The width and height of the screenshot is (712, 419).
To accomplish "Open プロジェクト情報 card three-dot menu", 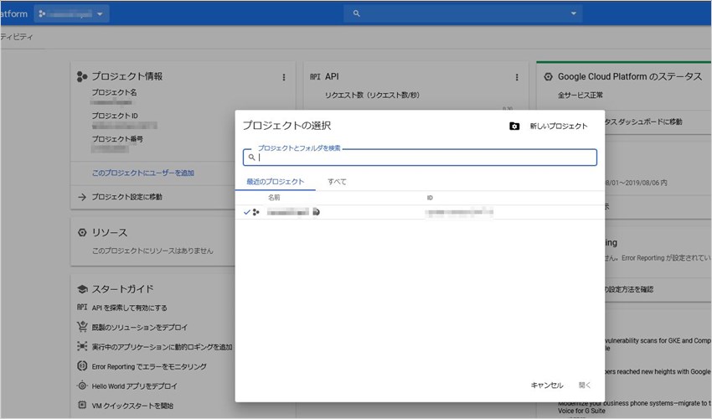I will point(284,77).
